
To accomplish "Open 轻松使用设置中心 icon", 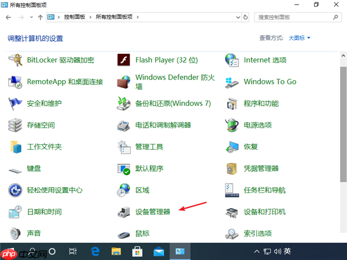I will (x=15, y=190).
